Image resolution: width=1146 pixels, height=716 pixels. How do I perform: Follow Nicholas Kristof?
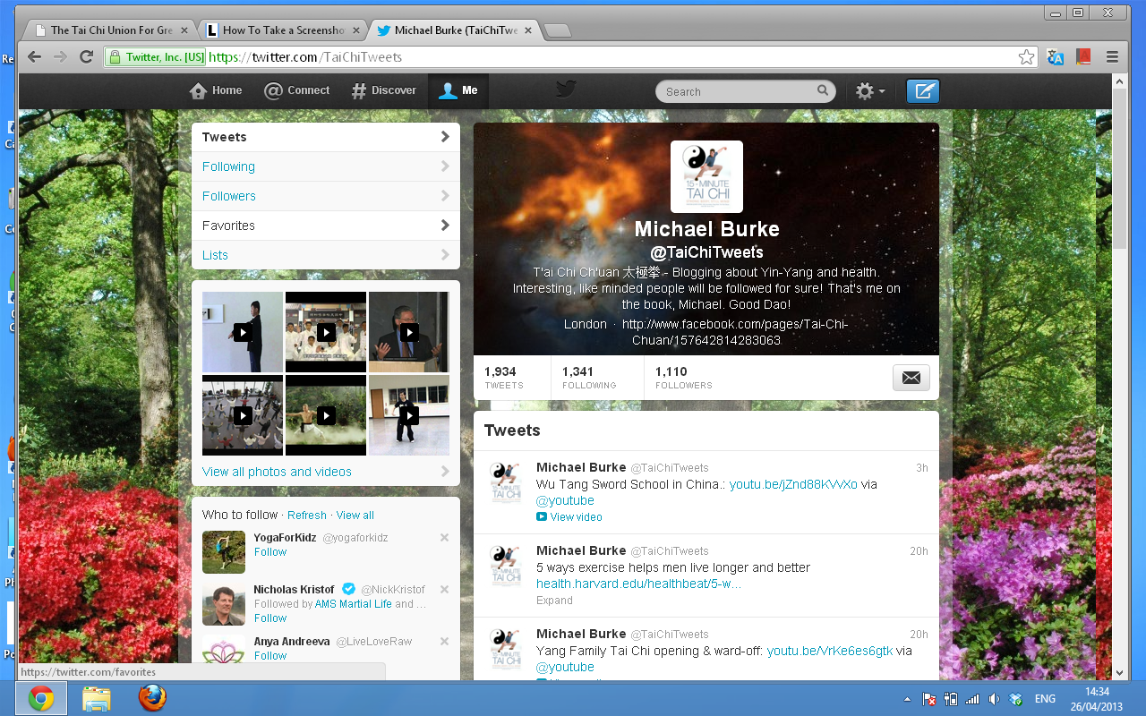click(270, 618)
